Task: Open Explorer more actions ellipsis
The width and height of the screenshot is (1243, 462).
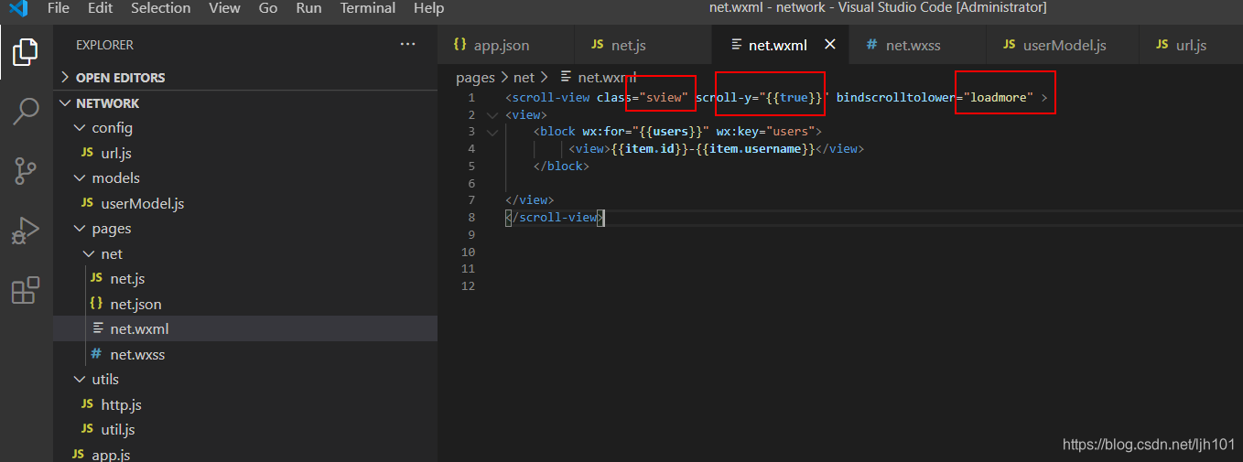Action: [407, 45]
